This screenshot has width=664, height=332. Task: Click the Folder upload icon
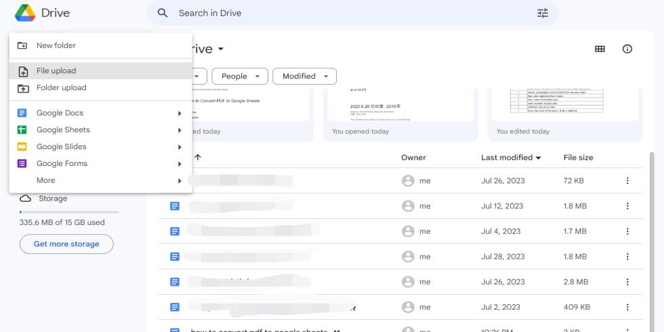tap(23, 88)
